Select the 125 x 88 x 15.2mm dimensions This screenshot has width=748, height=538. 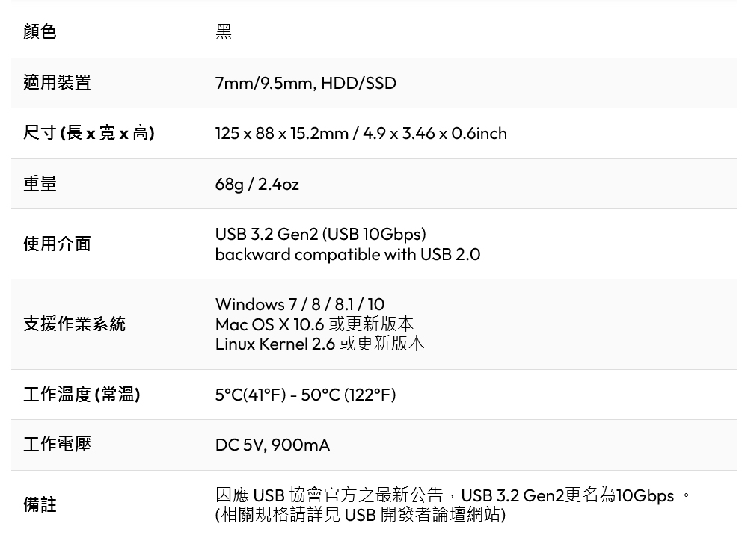click(x=282, y=134)
